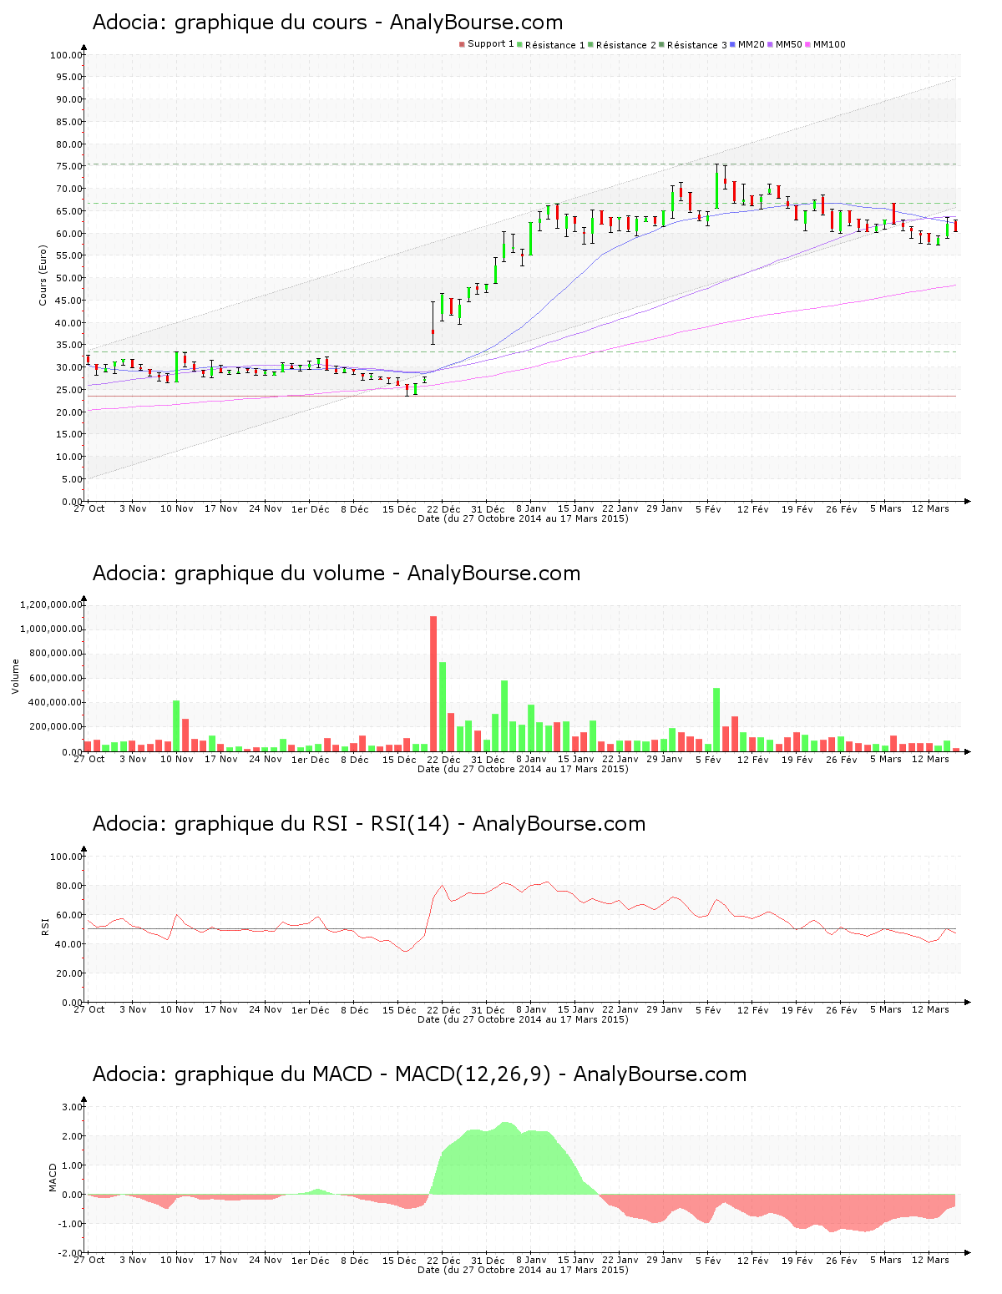Select the Résistance 2 legend label
Screen dimensions: 1002x1294
[x=626, y=45]
